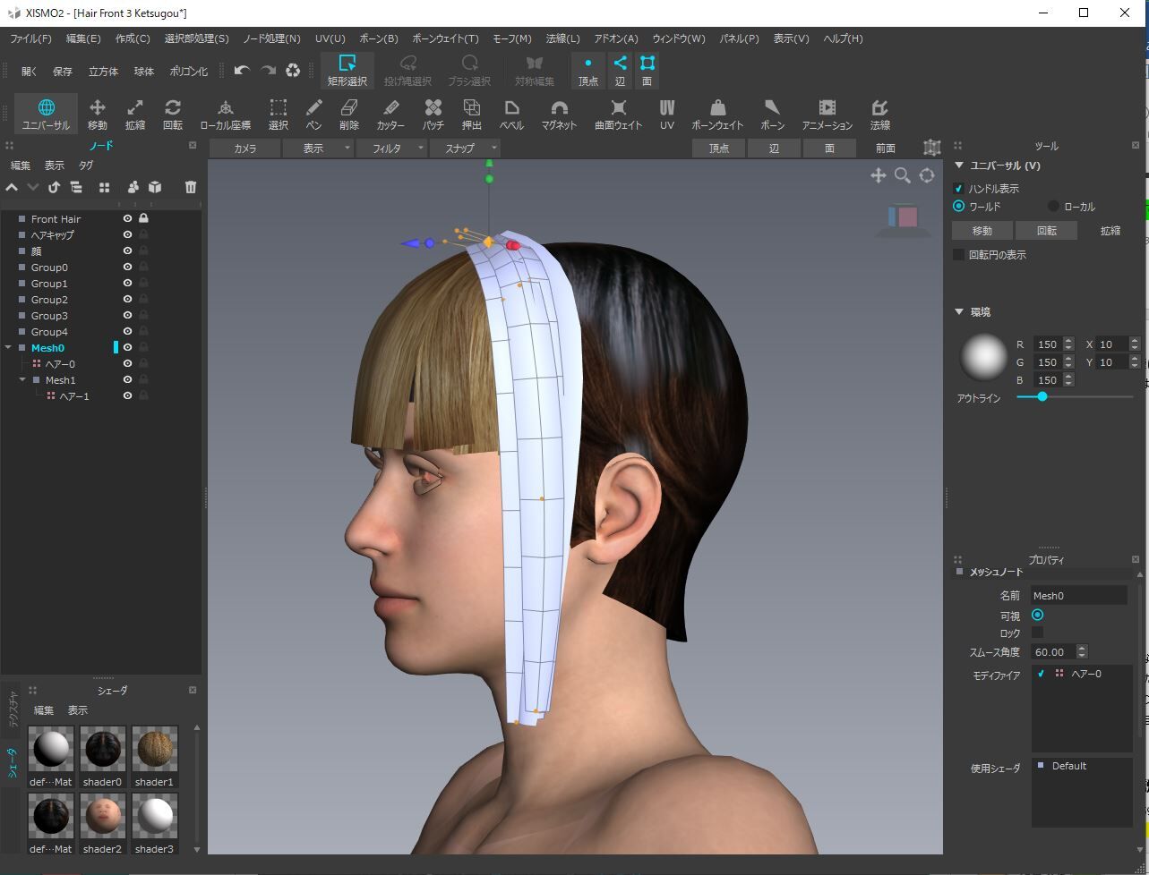
Task: Enable Vertex (頂点) selection mode icon
Action: tap(588, 70)
